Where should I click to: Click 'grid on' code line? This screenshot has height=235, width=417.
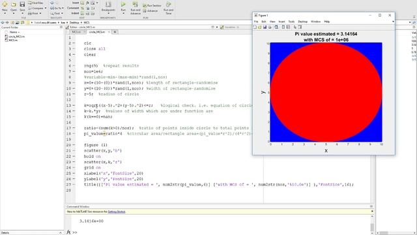click(x=93, y=168)
